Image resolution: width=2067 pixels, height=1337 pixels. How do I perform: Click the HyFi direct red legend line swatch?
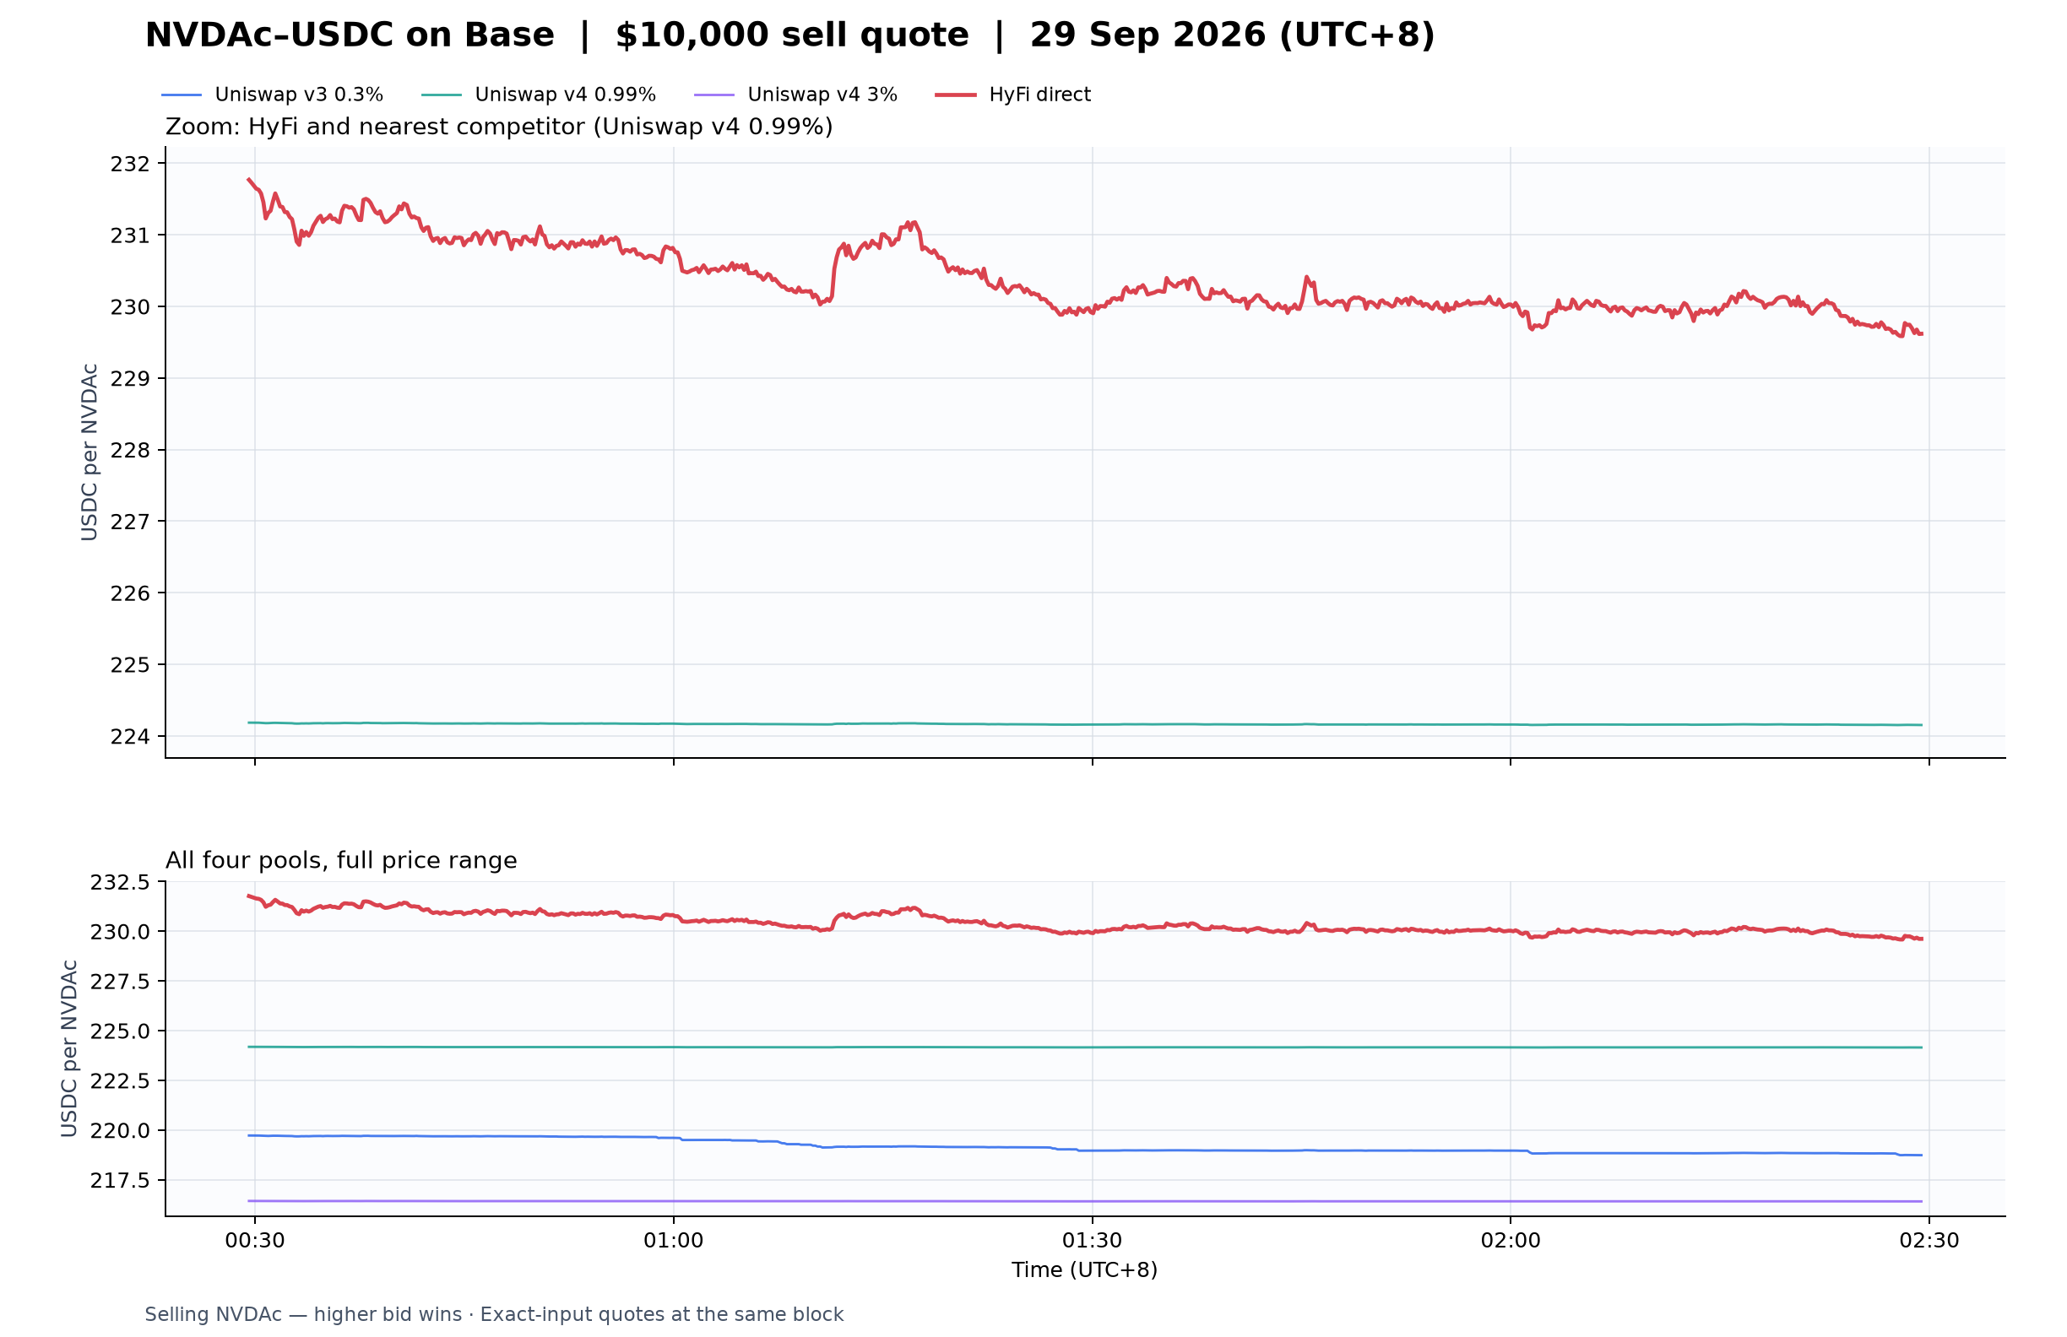click(955, 95)
